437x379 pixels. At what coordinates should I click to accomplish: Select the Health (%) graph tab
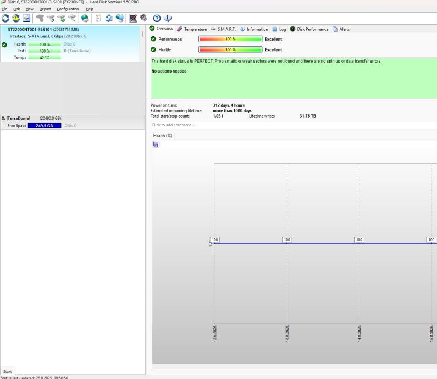tap(162, 135)
